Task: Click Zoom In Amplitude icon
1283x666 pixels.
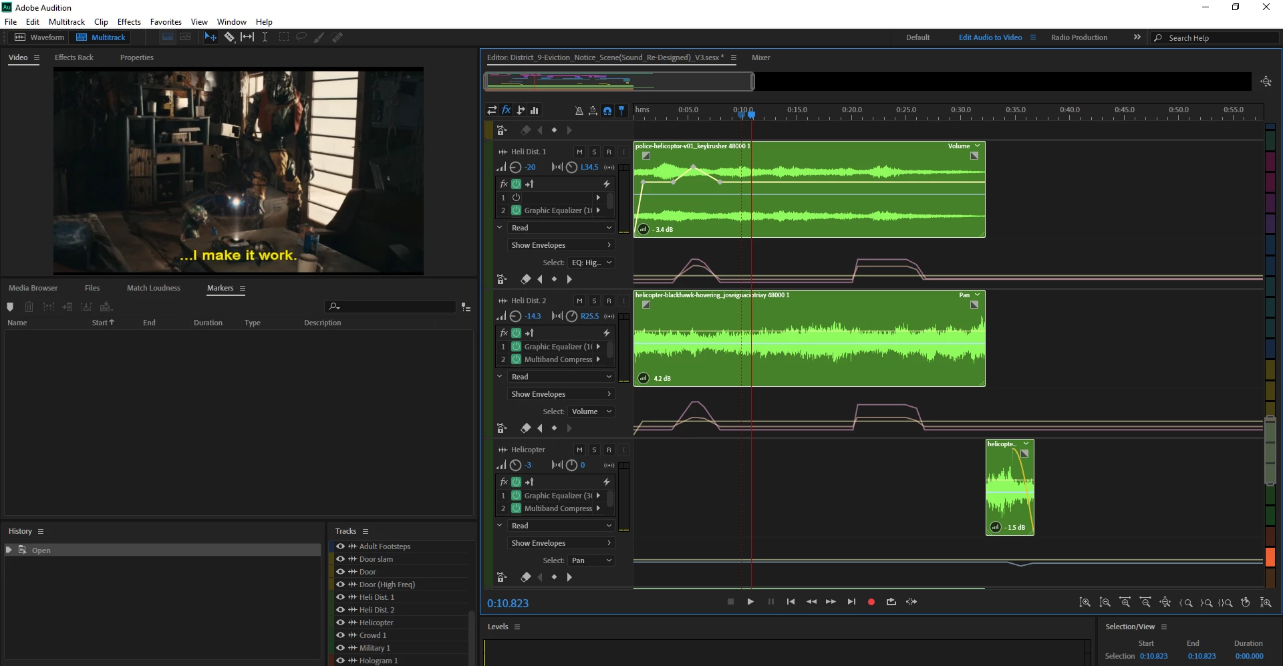Action: click(1085, 603)
